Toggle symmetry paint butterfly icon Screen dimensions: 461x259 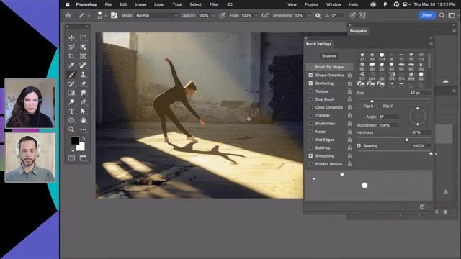(362, 15)
